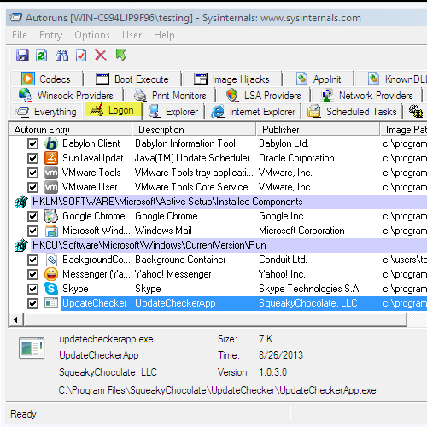
Task: Switch to the Winsock Providers tab
Action: [66, 95]
